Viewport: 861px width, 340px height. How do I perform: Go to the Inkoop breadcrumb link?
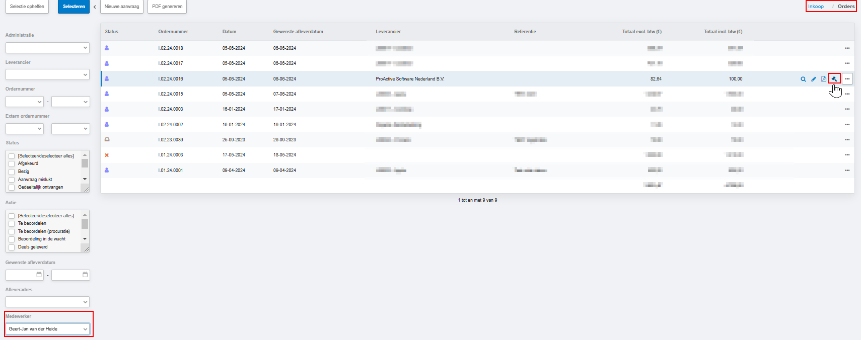(x=816, y=7)
